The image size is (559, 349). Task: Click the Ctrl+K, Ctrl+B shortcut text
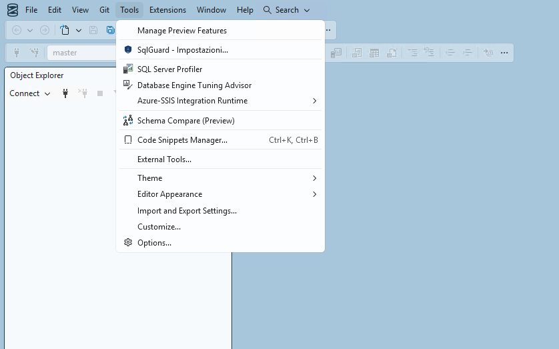[294, 140]
